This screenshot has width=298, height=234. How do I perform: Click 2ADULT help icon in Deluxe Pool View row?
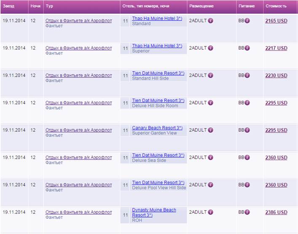(211, 185)
